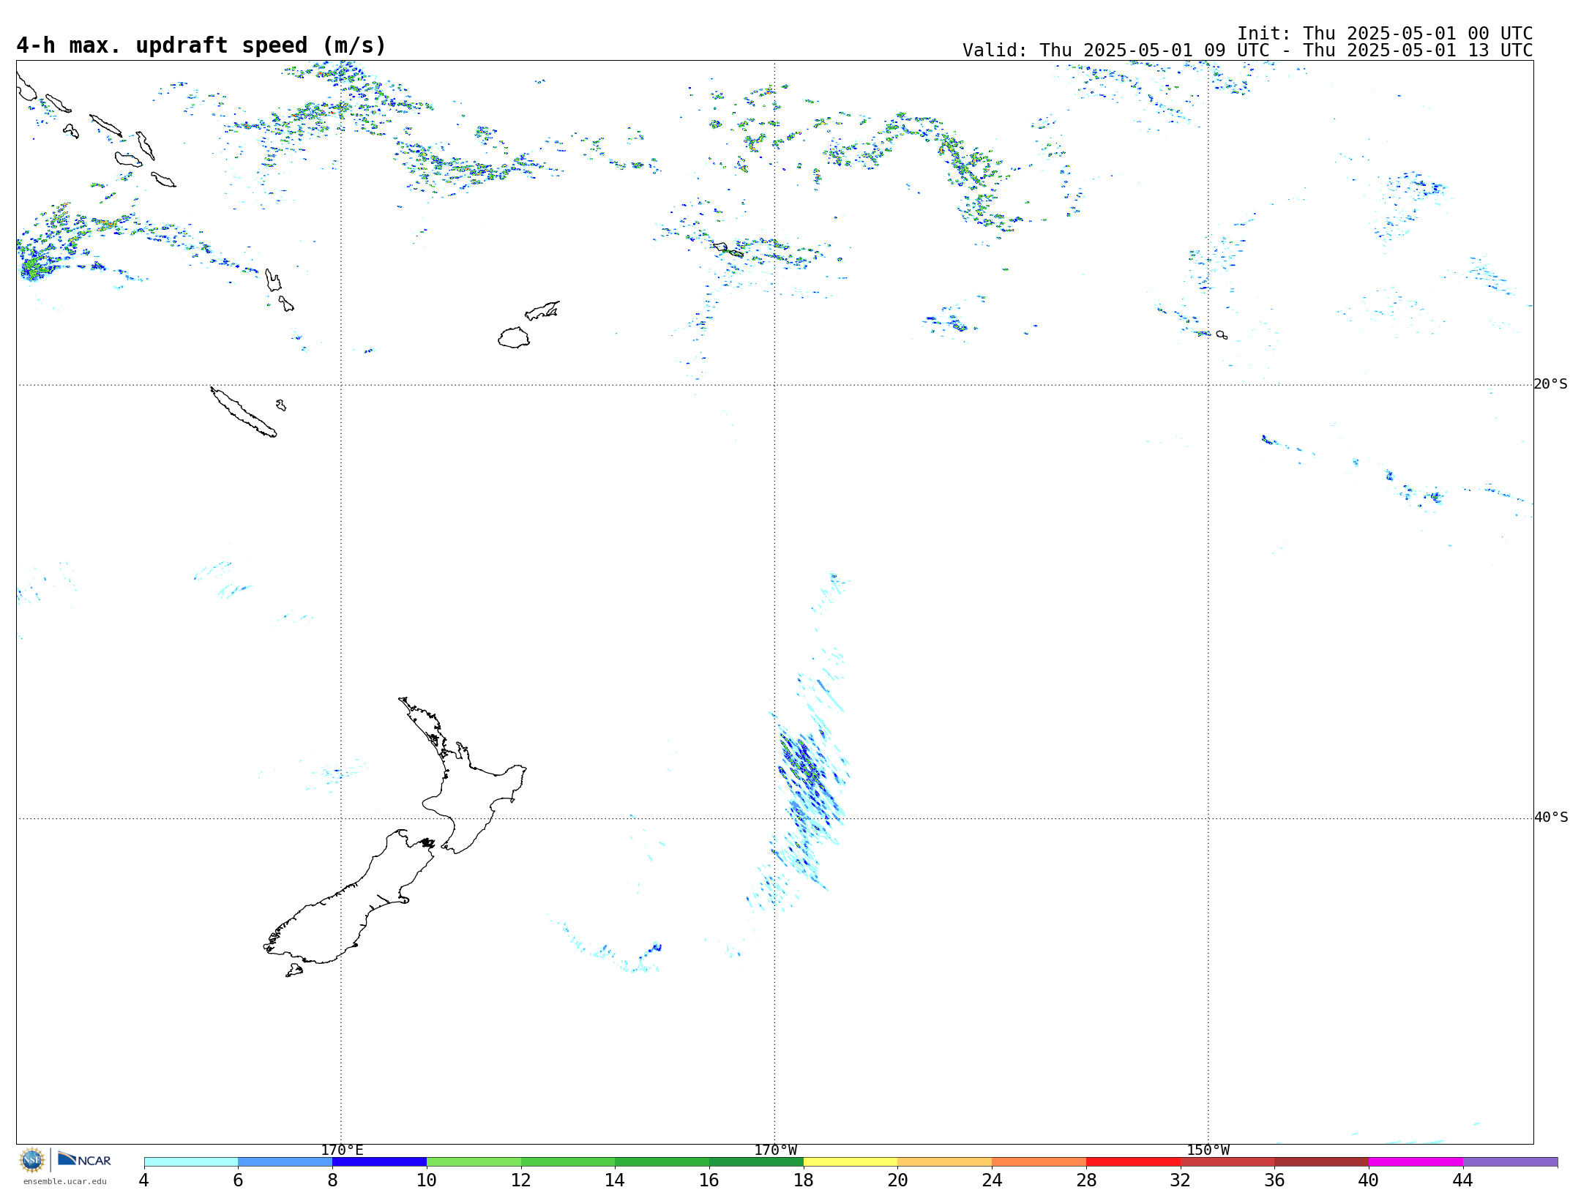The image size is (1581, 1190).
Task: Click the dark green 16-18 color swatch
Action: click(x=756, y=1162)
